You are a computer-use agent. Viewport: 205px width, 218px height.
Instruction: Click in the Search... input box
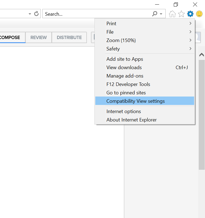point(97,14)
